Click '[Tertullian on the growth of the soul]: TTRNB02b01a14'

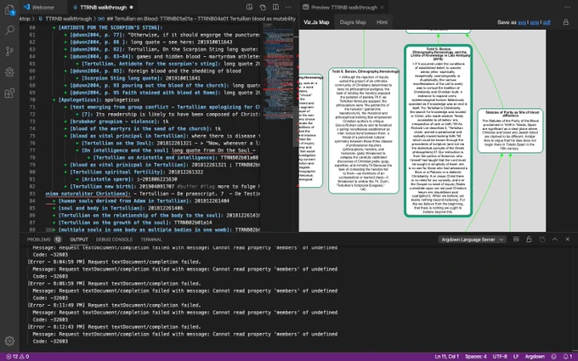click(x=135, y=223)
